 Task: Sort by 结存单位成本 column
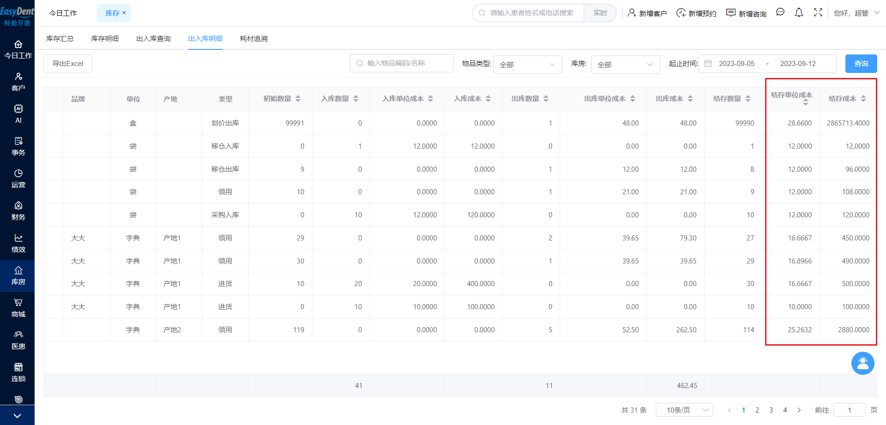[806, 103]
